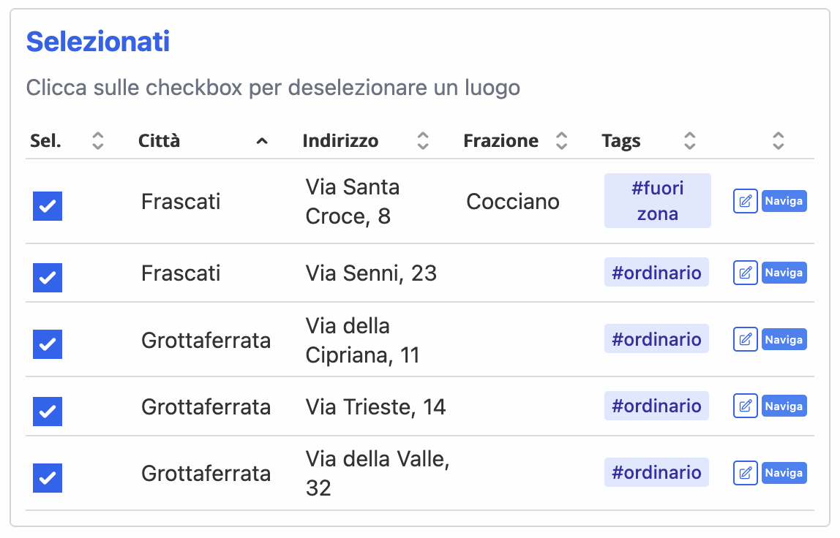
Task: Open edit icon for Via della Cipriana, 11
Action: pyautogui.click(x=745, y=339)
